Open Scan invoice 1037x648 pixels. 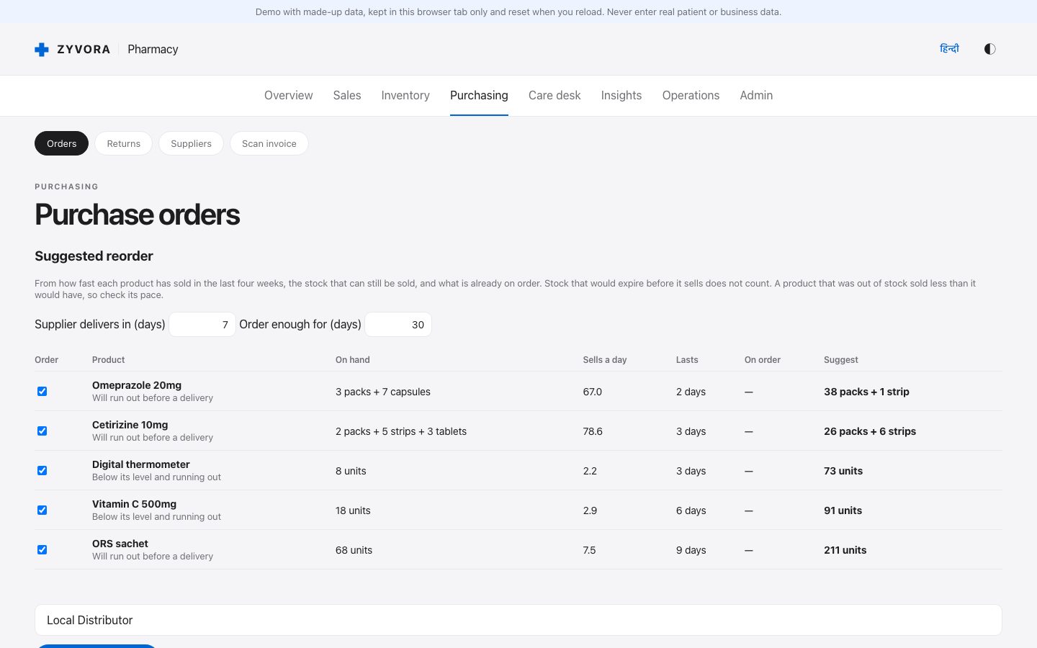click(269, 143)
